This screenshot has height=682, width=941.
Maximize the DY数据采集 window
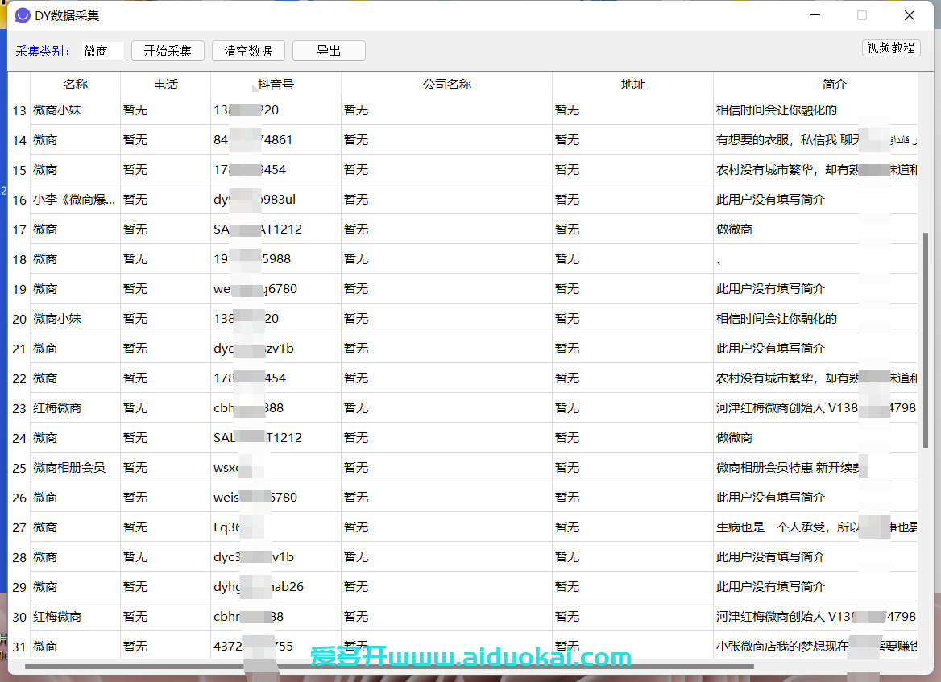pos(862,15)
